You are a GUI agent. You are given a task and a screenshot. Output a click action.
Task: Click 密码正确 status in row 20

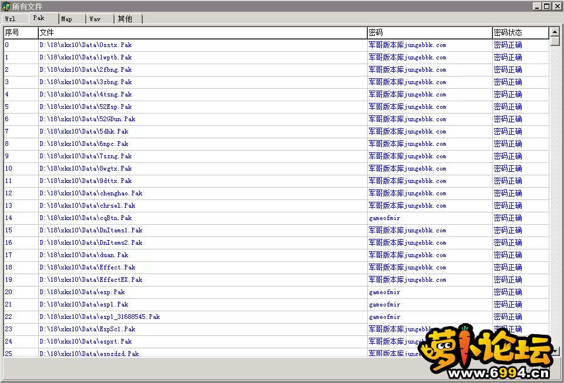pyautogui.click(x=508, y=292)
